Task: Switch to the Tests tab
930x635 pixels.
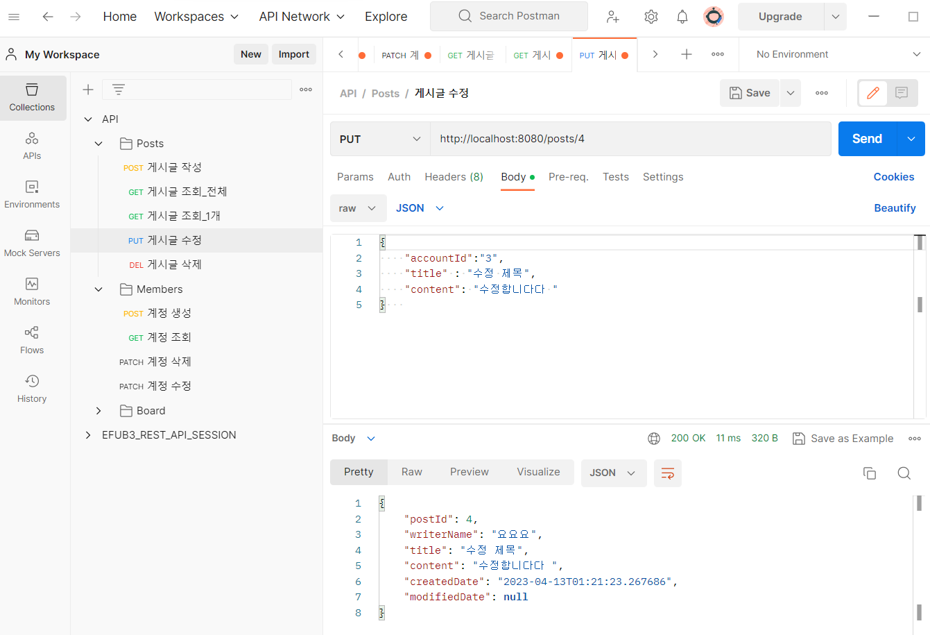Action: (616, 177)
